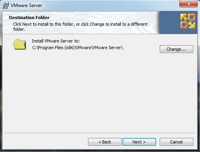Click the word "folder." on the second instruction line
This screenshot has height=152, width=200.
click(19, 29)
